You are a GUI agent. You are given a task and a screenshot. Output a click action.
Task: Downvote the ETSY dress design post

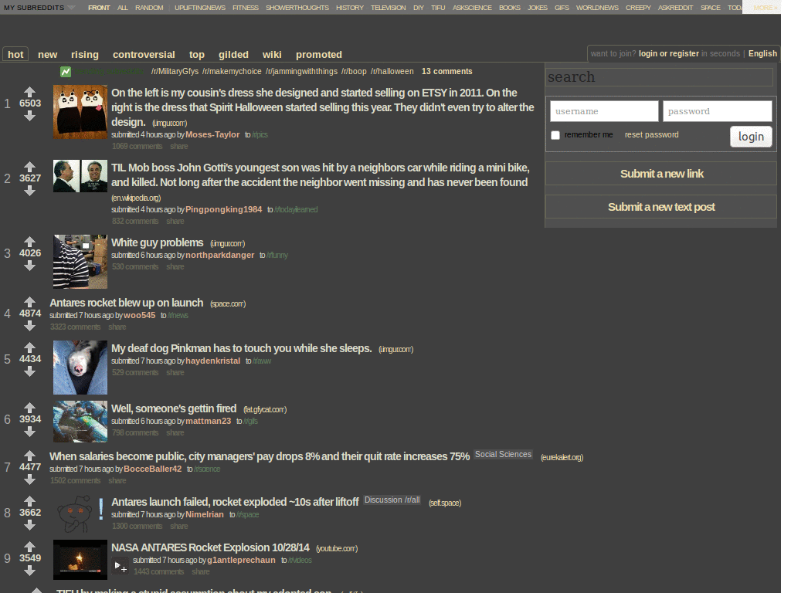(x=30, y=116)
